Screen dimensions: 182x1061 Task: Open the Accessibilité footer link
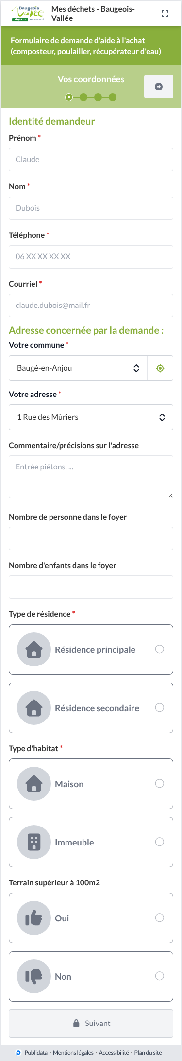114,1053
